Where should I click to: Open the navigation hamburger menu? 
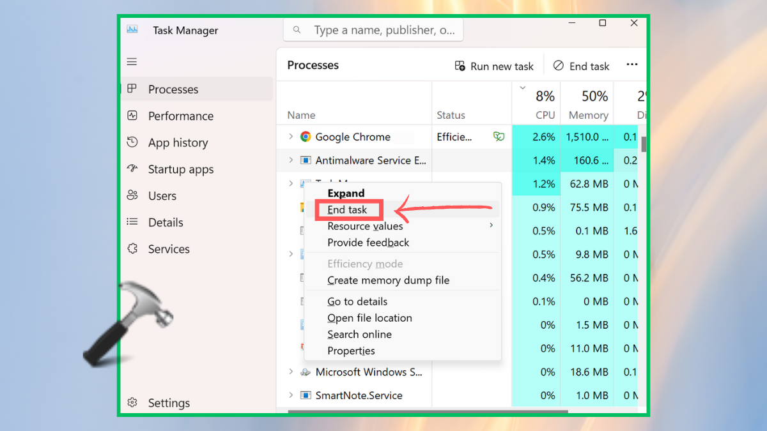click(132, 61)
